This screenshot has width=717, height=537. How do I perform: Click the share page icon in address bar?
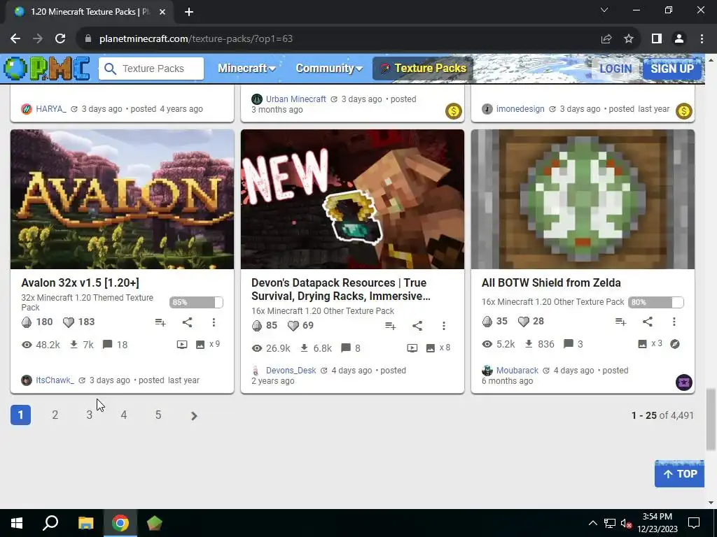coord(606,39)
